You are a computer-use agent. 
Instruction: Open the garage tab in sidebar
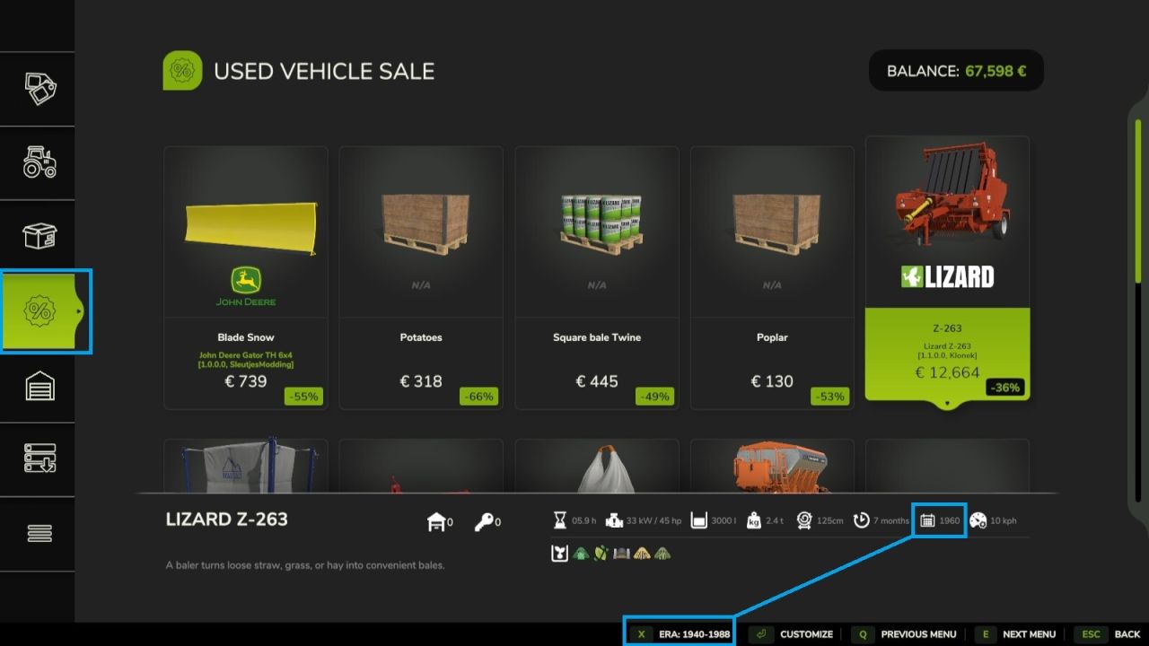click(x=39, y=386)
